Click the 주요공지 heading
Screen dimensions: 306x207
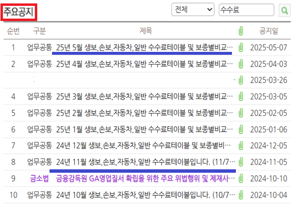point(19,12)
